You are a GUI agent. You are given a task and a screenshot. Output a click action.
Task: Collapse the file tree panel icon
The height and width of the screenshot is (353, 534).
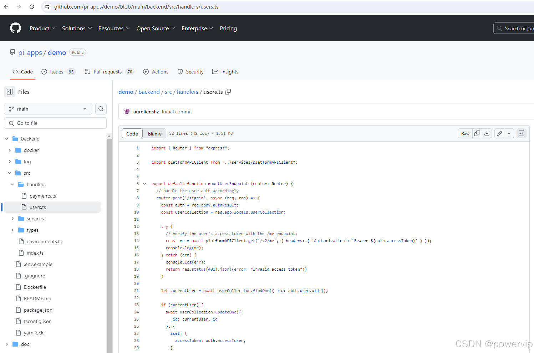coord(10,92)
